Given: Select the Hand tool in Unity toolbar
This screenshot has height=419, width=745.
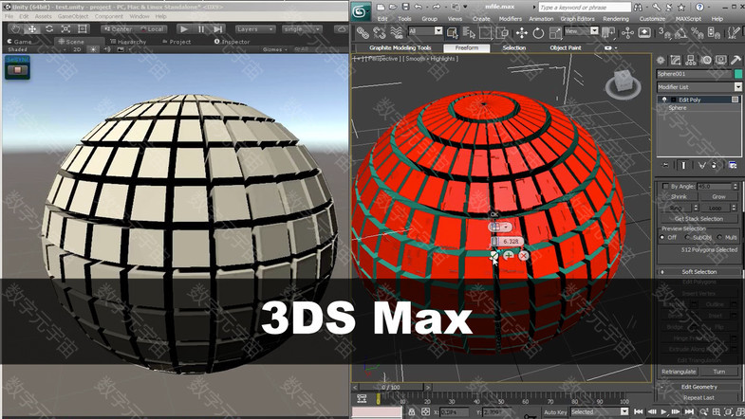Looking at the screenshot, I should pos(16,29).
